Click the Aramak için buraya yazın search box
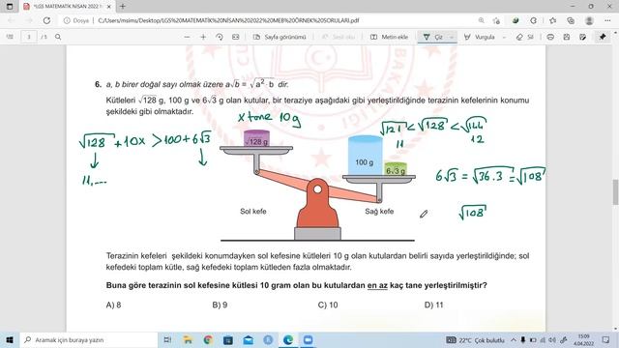Image resolution: width=619 pixels, height=348 pixels. pyautogui.click(x=88, y=339)
